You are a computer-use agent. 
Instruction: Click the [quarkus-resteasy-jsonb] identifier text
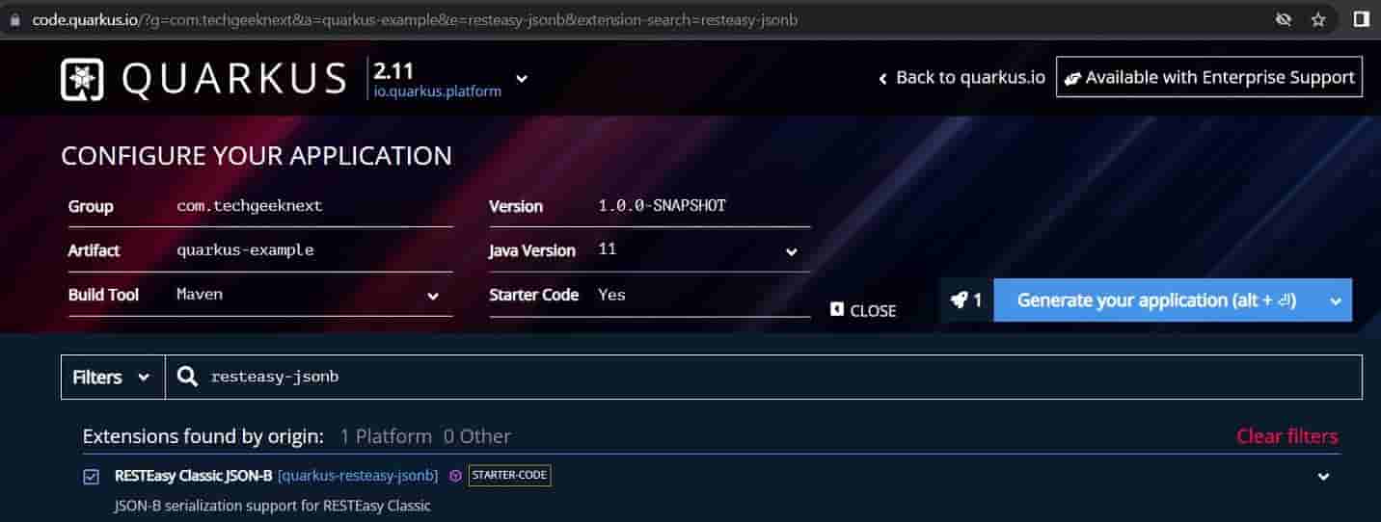click(x=358, y=476)
